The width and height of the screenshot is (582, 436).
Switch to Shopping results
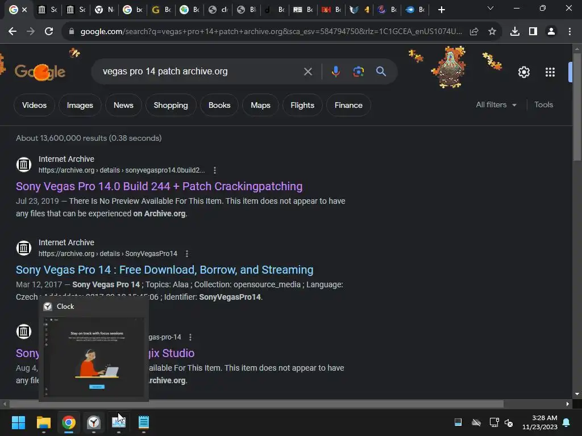(171, 105)
